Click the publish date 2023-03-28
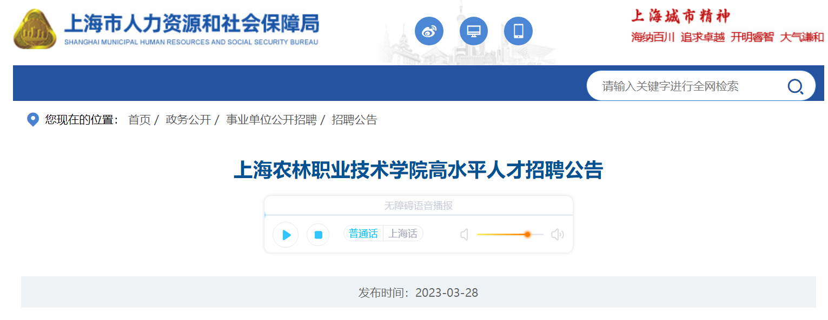The height and width of the screenshot is (320, 828). click(x=447, y=293)
